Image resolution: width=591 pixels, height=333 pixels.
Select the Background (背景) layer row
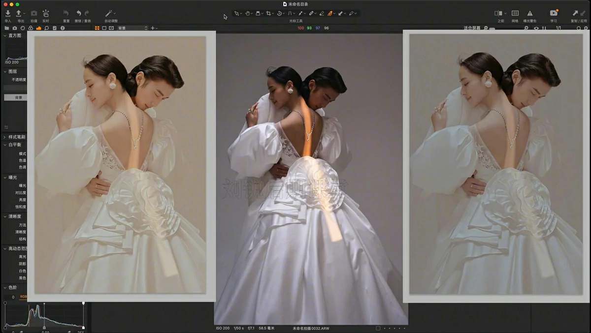pyautogui.click(x=16, y=97)
